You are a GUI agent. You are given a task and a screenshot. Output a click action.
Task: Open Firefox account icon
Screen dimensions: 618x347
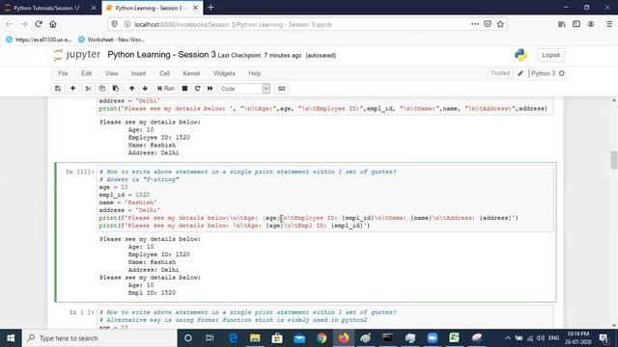(x=590, y=24)
